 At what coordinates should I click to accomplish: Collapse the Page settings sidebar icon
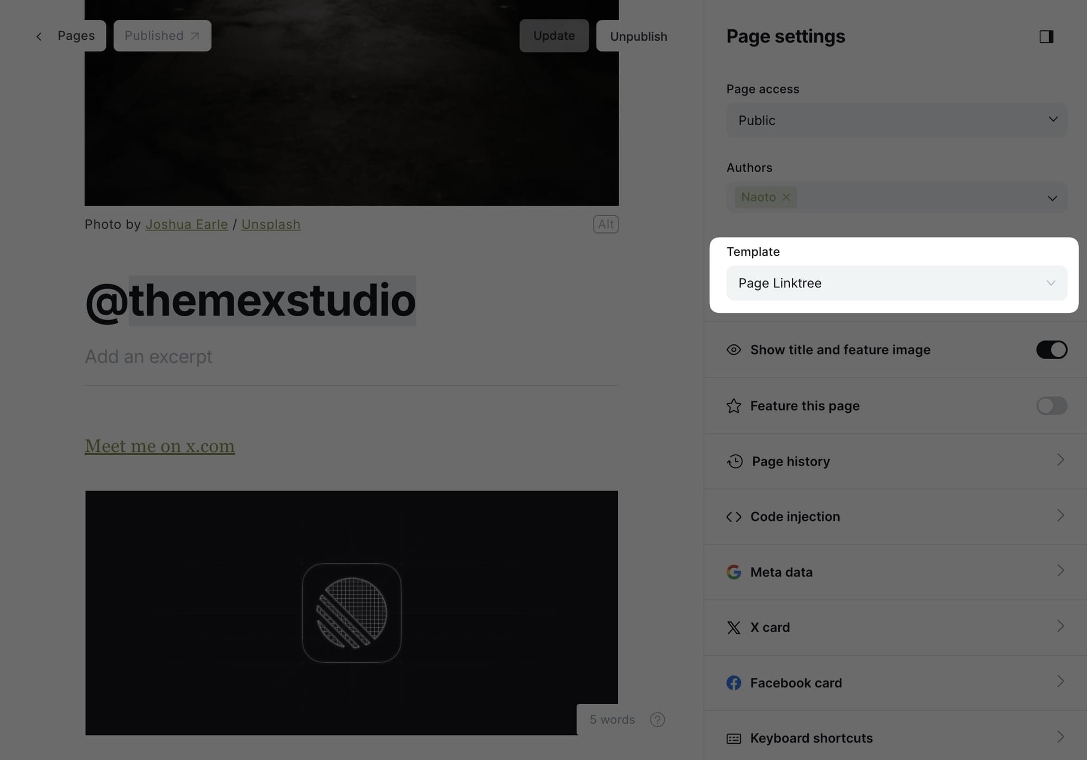coord(1046,36)
